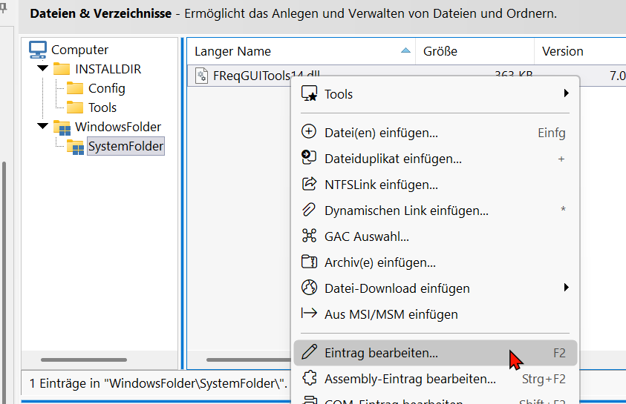This screenshot has height=404, width=626.
Task: Click the globe Datei-Download icon
Action: tap(309, 288)
